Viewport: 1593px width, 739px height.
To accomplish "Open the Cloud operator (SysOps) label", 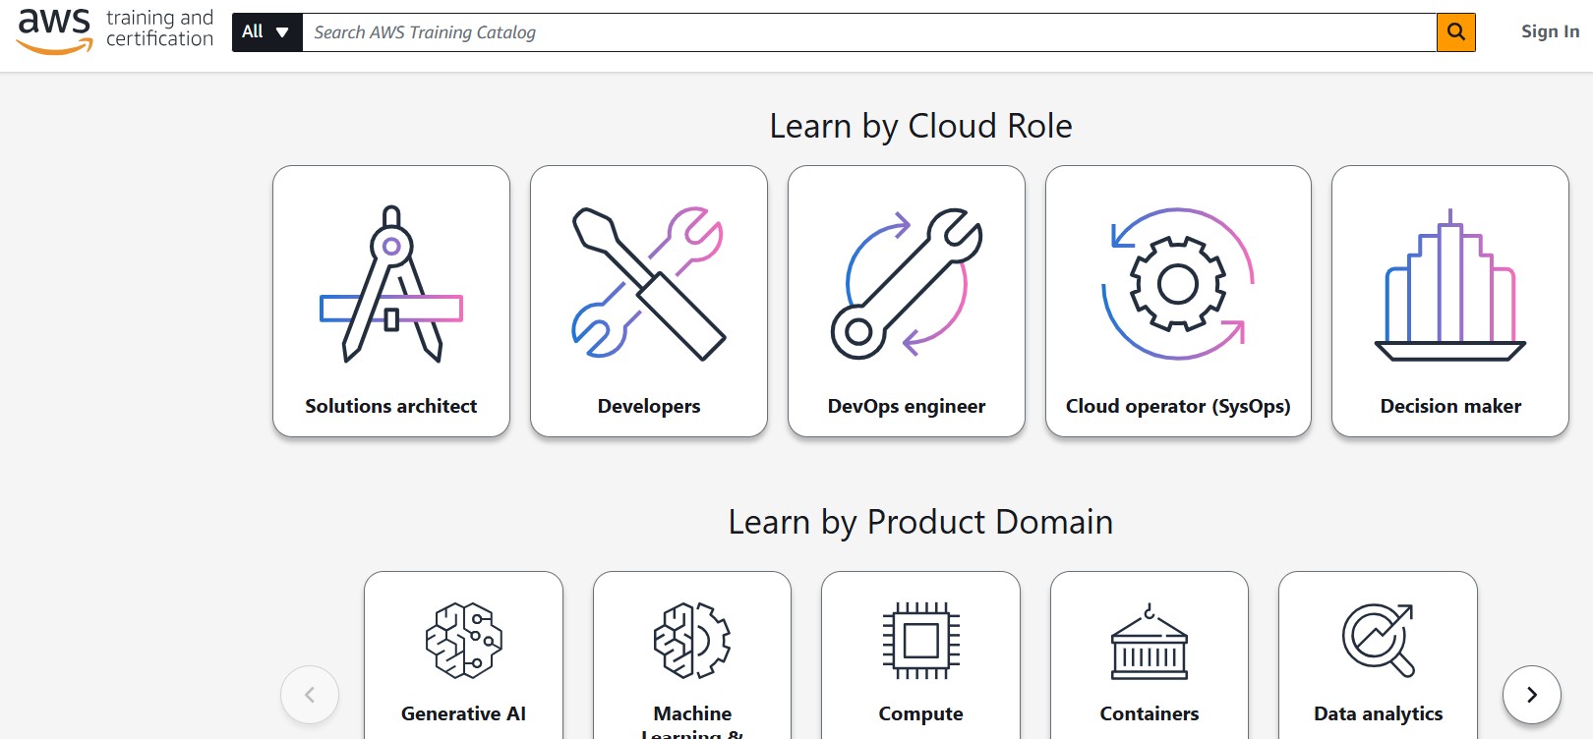I will [1178, 407].
